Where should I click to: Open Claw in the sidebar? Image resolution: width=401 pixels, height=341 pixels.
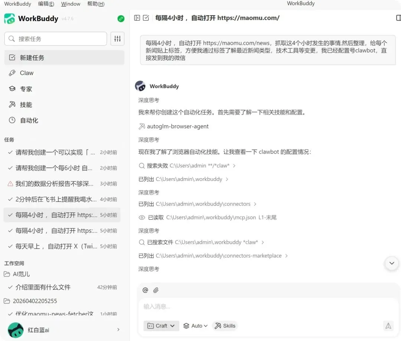[64, 73]
